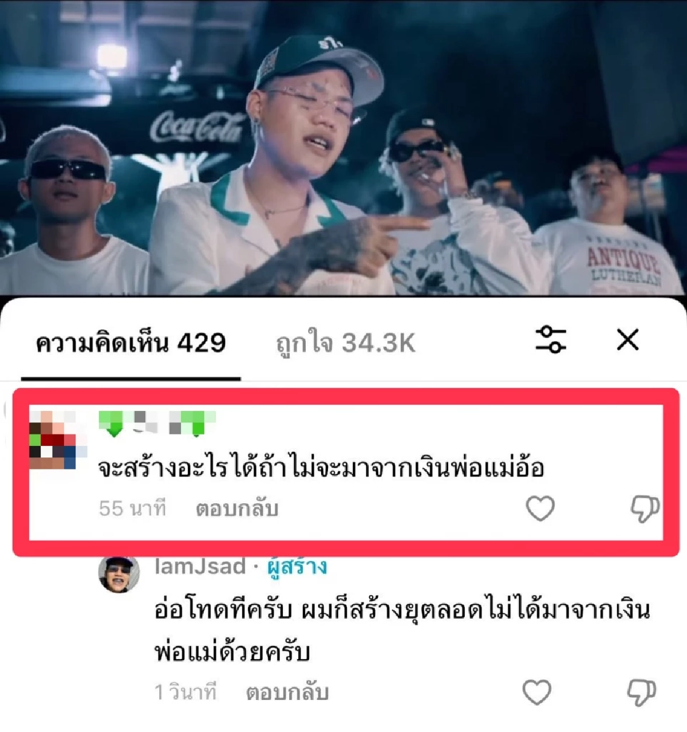
Task: Tap ตอบกลับ under IamJsad's reply
Action: pos(287,692)
